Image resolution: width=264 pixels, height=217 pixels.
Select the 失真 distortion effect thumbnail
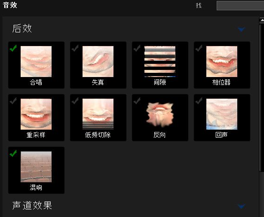[x=98, y=62]
